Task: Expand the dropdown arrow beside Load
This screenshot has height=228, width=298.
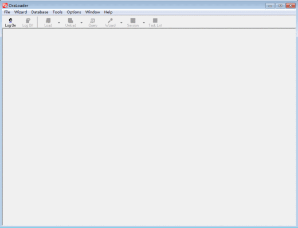Action: [x=59, y=22]
